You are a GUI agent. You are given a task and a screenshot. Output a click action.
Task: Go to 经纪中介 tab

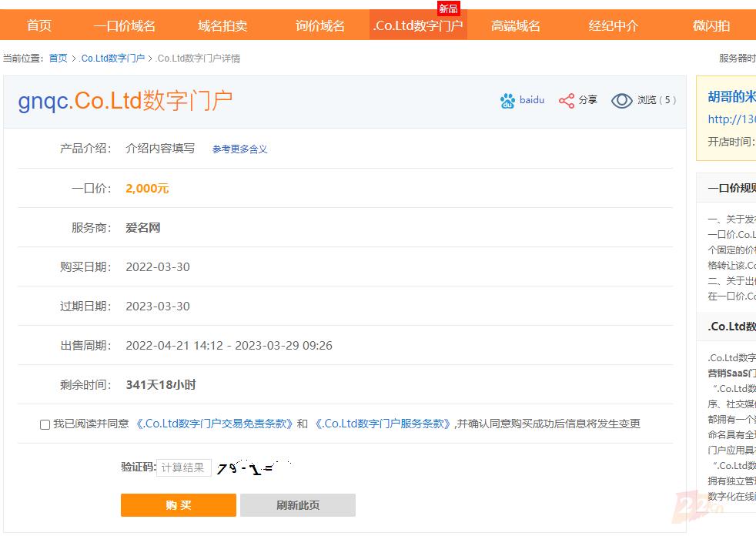click(614, 25)
